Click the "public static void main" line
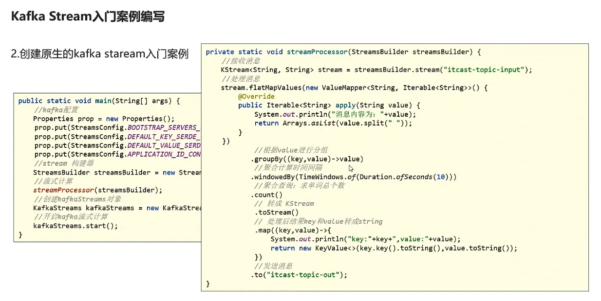Image resolution: width=601 pixels, height=301 pixels. tap(99, 101)
